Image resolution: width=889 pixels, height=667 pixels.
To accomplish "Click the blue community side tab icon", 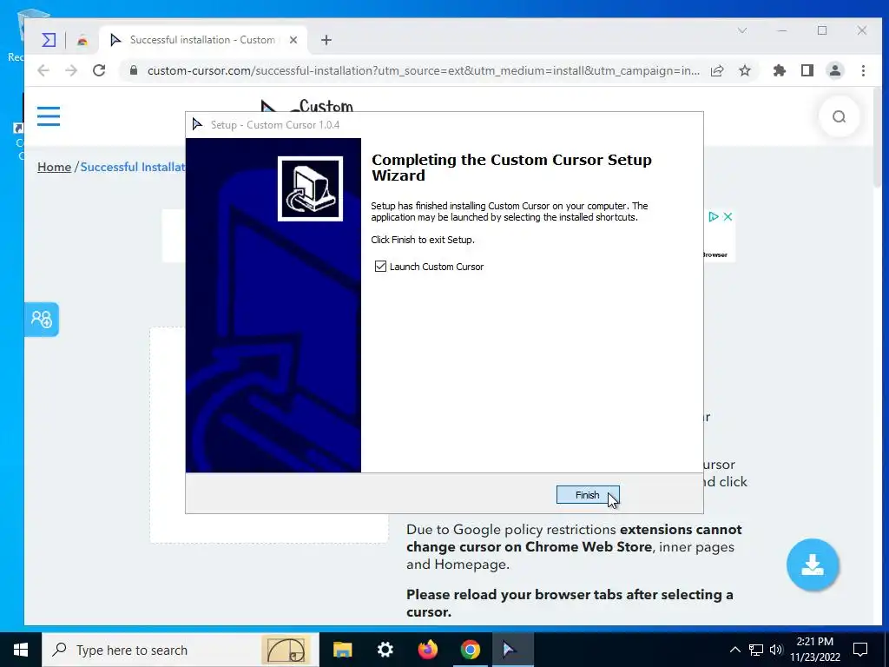I will [x=42, y=320].
